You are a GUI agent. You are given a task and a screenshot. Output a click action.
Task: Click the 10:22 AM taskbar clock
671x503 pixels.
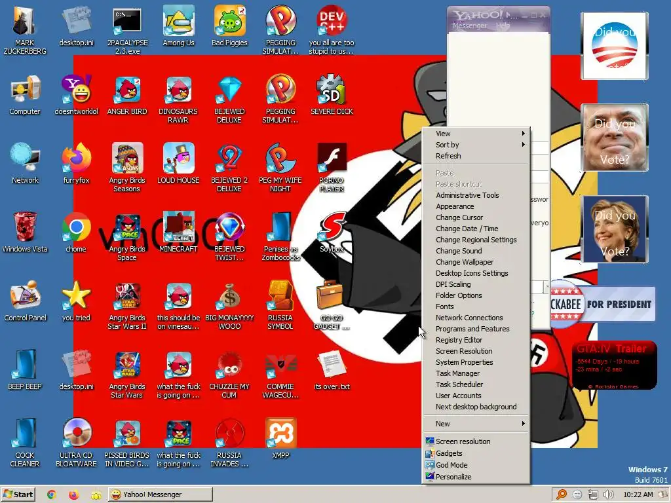[638, 494]
